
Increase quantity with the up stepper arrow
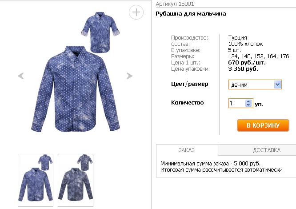click(x=248, y=101)
